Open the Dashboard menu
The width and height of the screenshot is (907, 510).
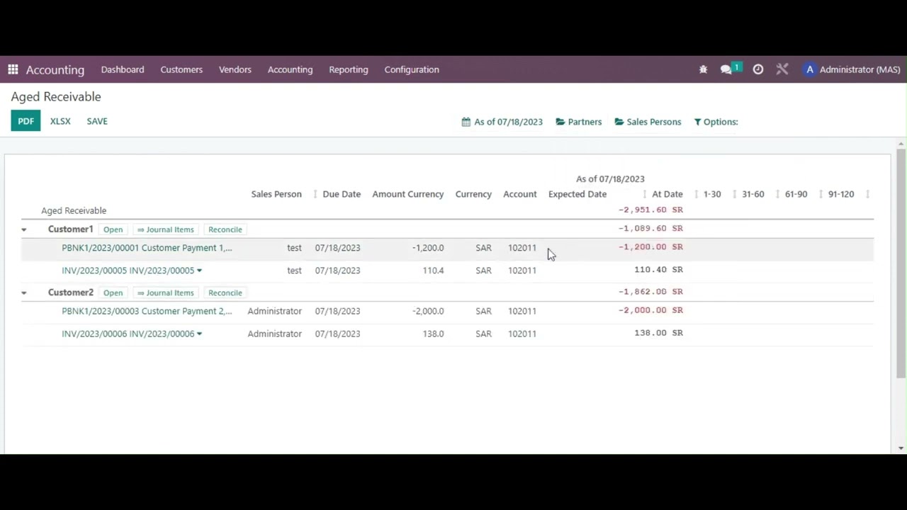click(x=123, y=69)
